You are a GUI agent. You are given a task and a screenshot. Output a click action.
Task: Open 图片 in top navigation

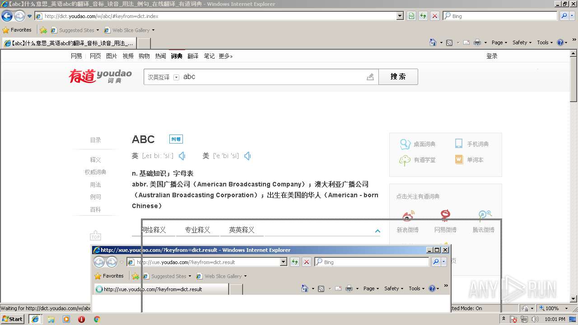(x=112, y=56)
